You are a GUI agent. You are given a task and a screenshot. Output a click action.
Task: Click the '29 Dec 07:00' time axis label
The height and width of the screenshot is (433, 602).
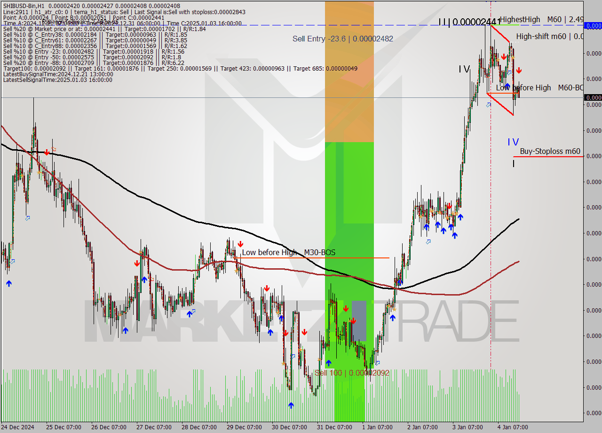click(244, 427)
